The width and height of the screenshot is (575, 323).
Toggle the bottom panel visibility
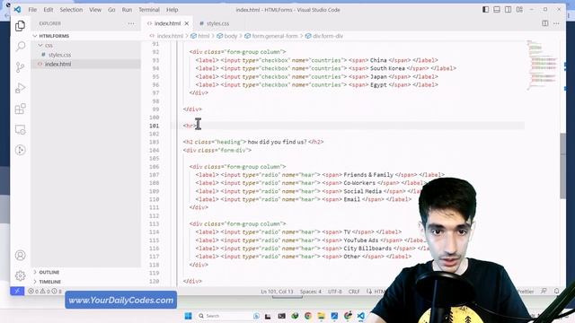tap(497, 10)
